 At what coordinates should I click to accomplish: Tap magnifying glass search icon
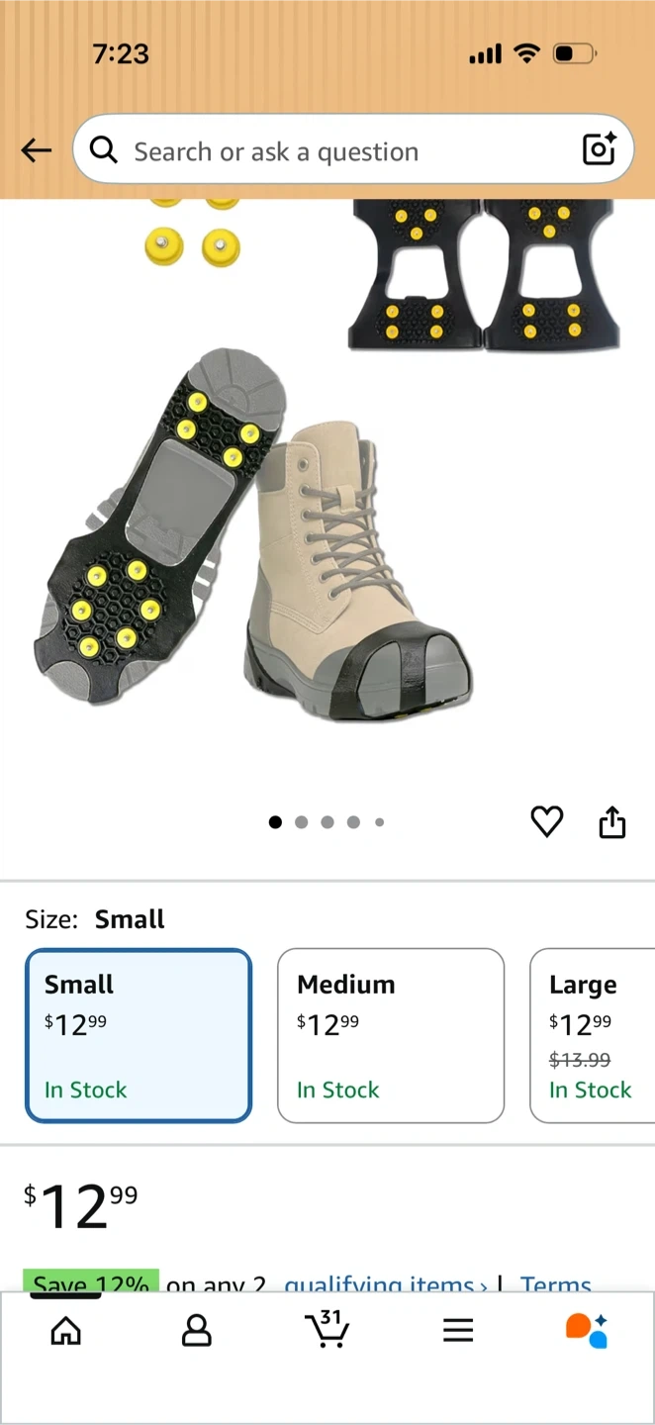coord(103,150)
